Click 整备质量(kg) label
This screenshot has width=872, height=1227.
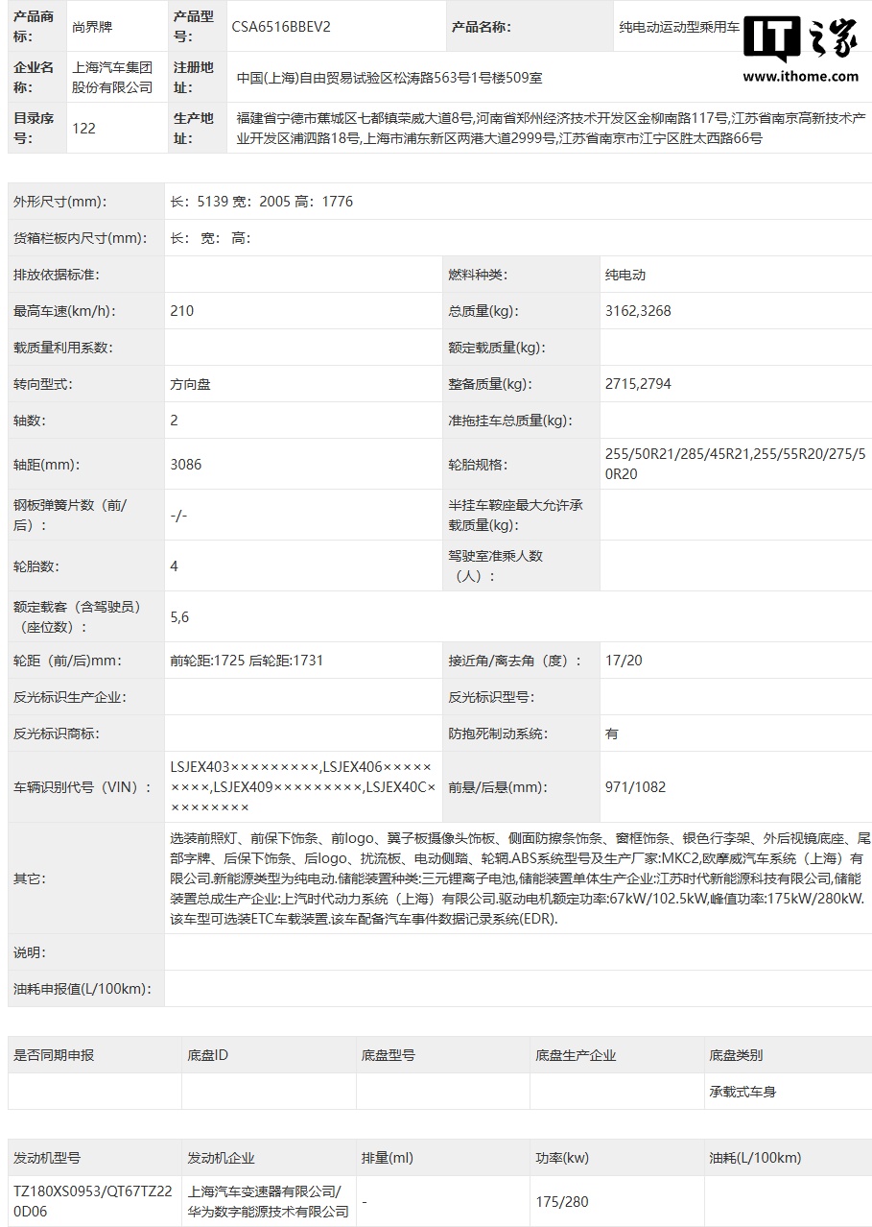point(489,384)
